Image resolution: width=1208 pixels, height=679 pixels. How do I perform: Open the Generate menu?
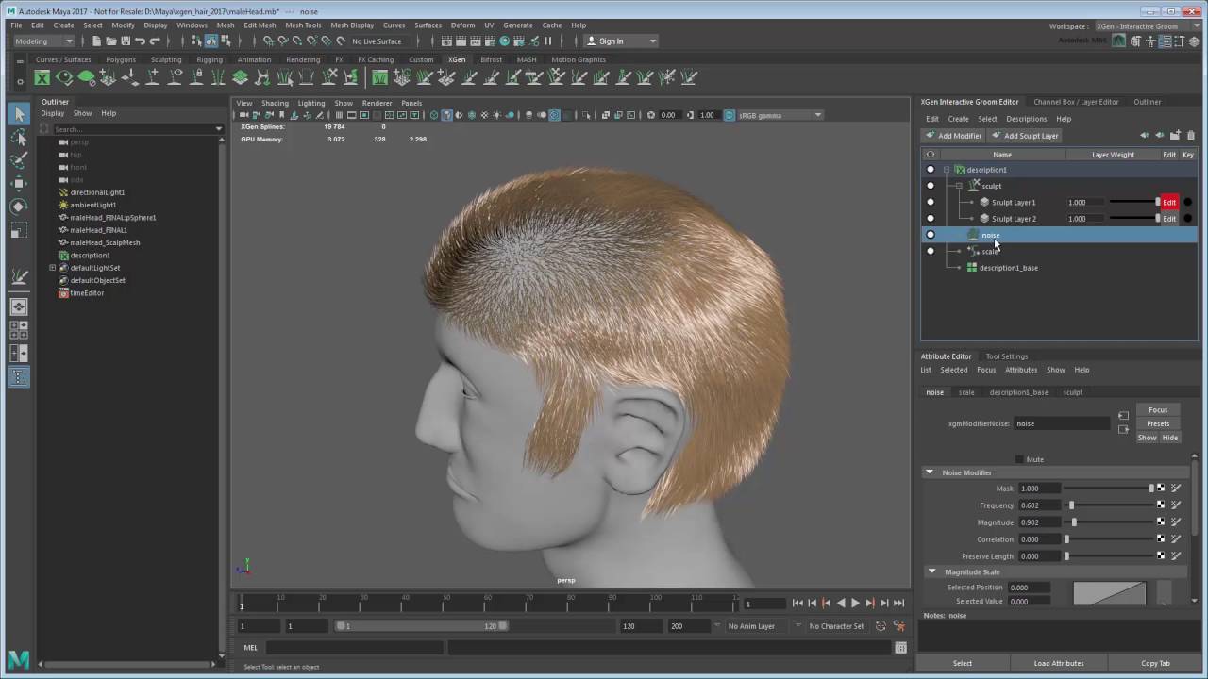coord(517,25)
